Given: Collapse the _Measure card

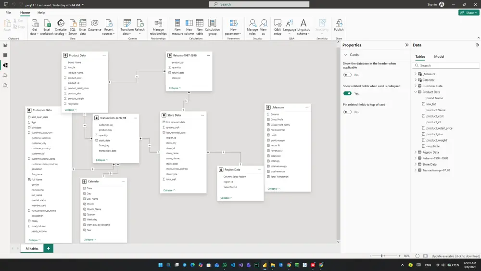Looking at the screenshot, I should click(x=273, y=189).
